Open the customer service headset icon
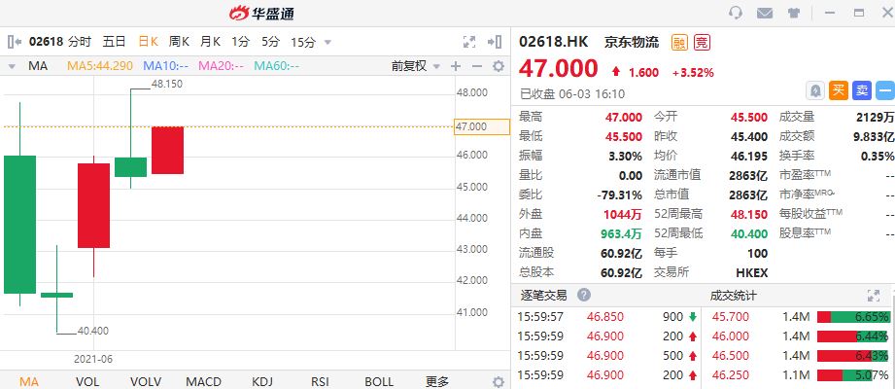Image resolution: width=895 pixels, height=389 pixels. pos(736,13)
